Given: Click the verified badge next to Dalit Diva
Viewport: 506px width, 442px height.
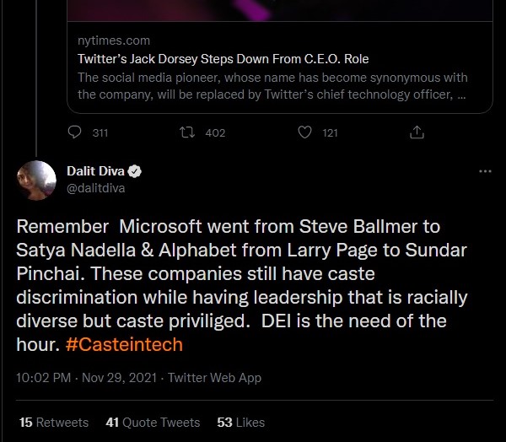Looking at the screenshot, I should [135, 172].
